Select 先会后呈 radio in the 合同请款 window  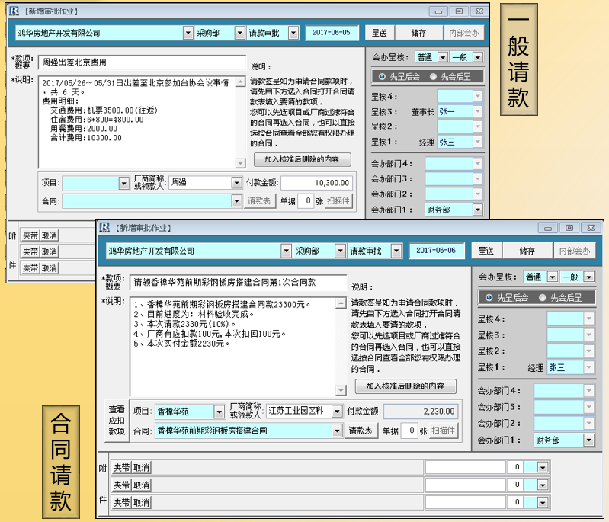coord(543,297)
